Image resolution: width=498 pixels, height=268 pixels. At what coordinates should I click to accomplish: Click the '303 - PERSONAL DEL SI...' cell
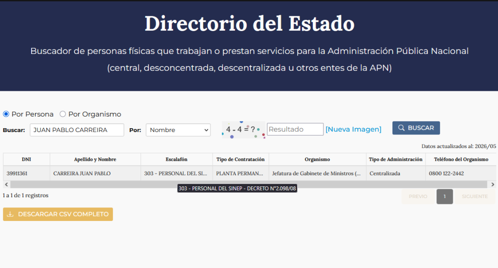click(177, 173)
